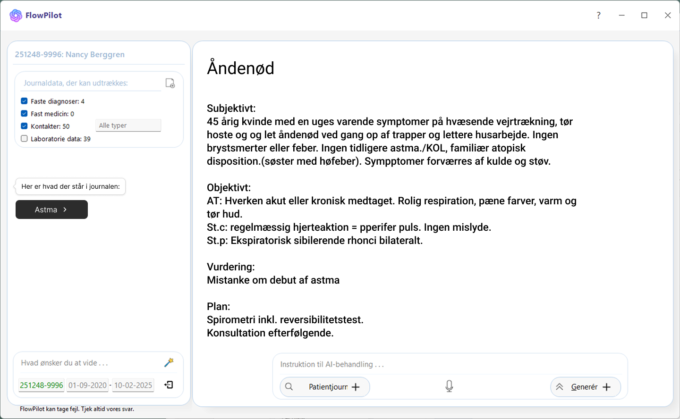Click the logout patient icon beside dates
The width and height of the screenshot is (680, 419).
pyautogui.click(x=169, y=385)
